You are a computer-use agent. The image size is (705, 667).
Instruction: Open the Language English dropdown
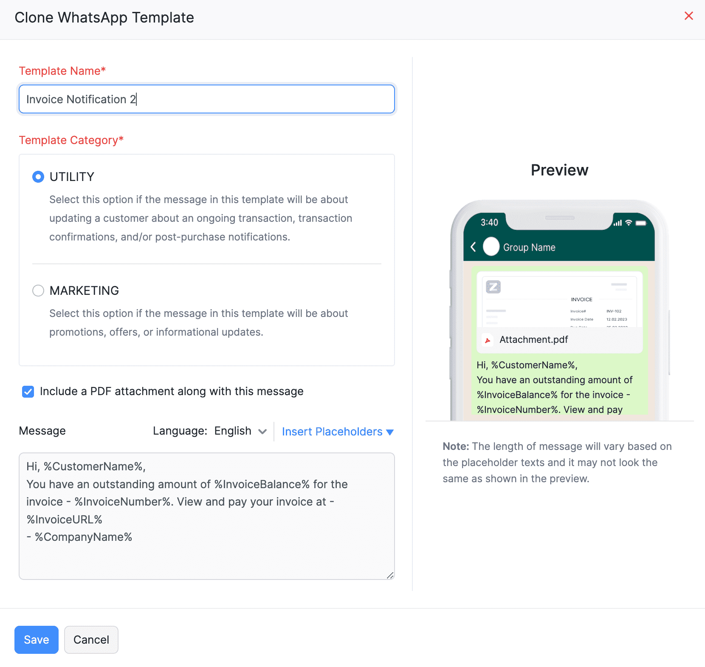coord(240,431)
